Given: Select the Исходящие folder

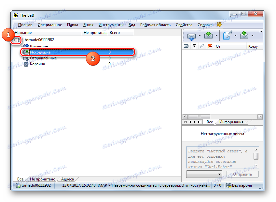Looking at the screenshot, I should (x=40, y=52).
